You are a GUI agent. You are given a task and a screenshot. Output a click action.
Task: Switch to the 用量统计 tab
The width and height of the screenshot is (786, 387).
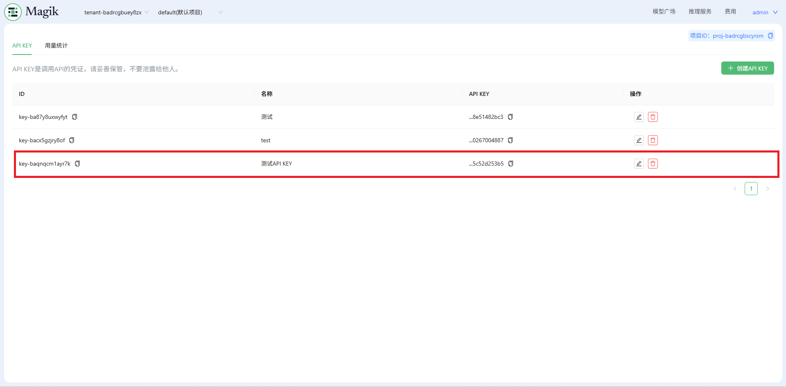[x=56, y=46]
